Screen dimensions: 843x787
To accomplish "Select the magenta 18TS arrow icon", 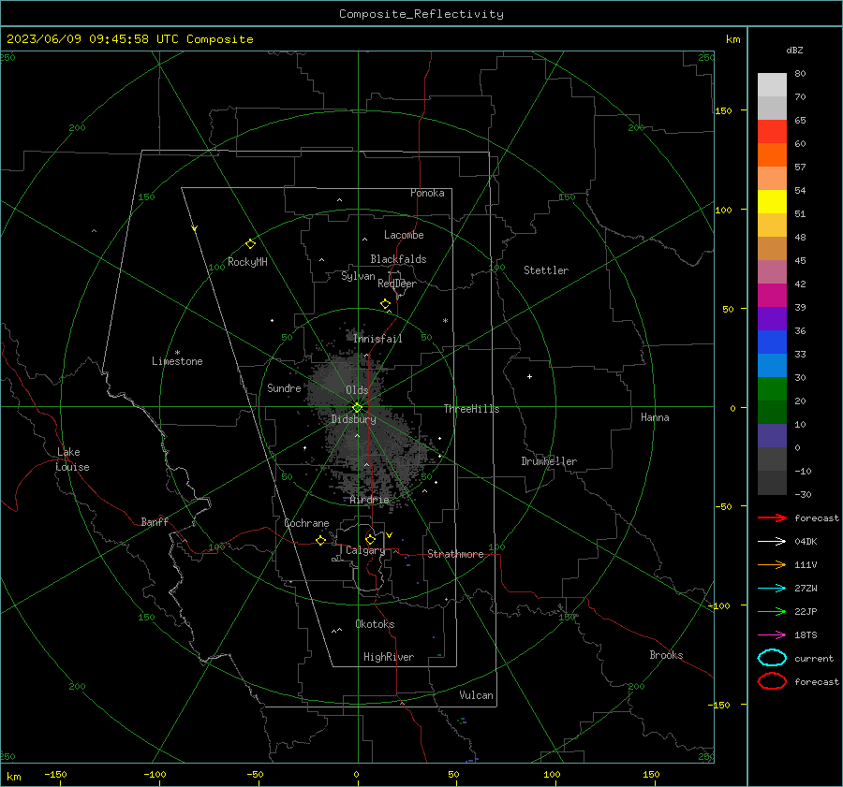I will click(772, 634).
